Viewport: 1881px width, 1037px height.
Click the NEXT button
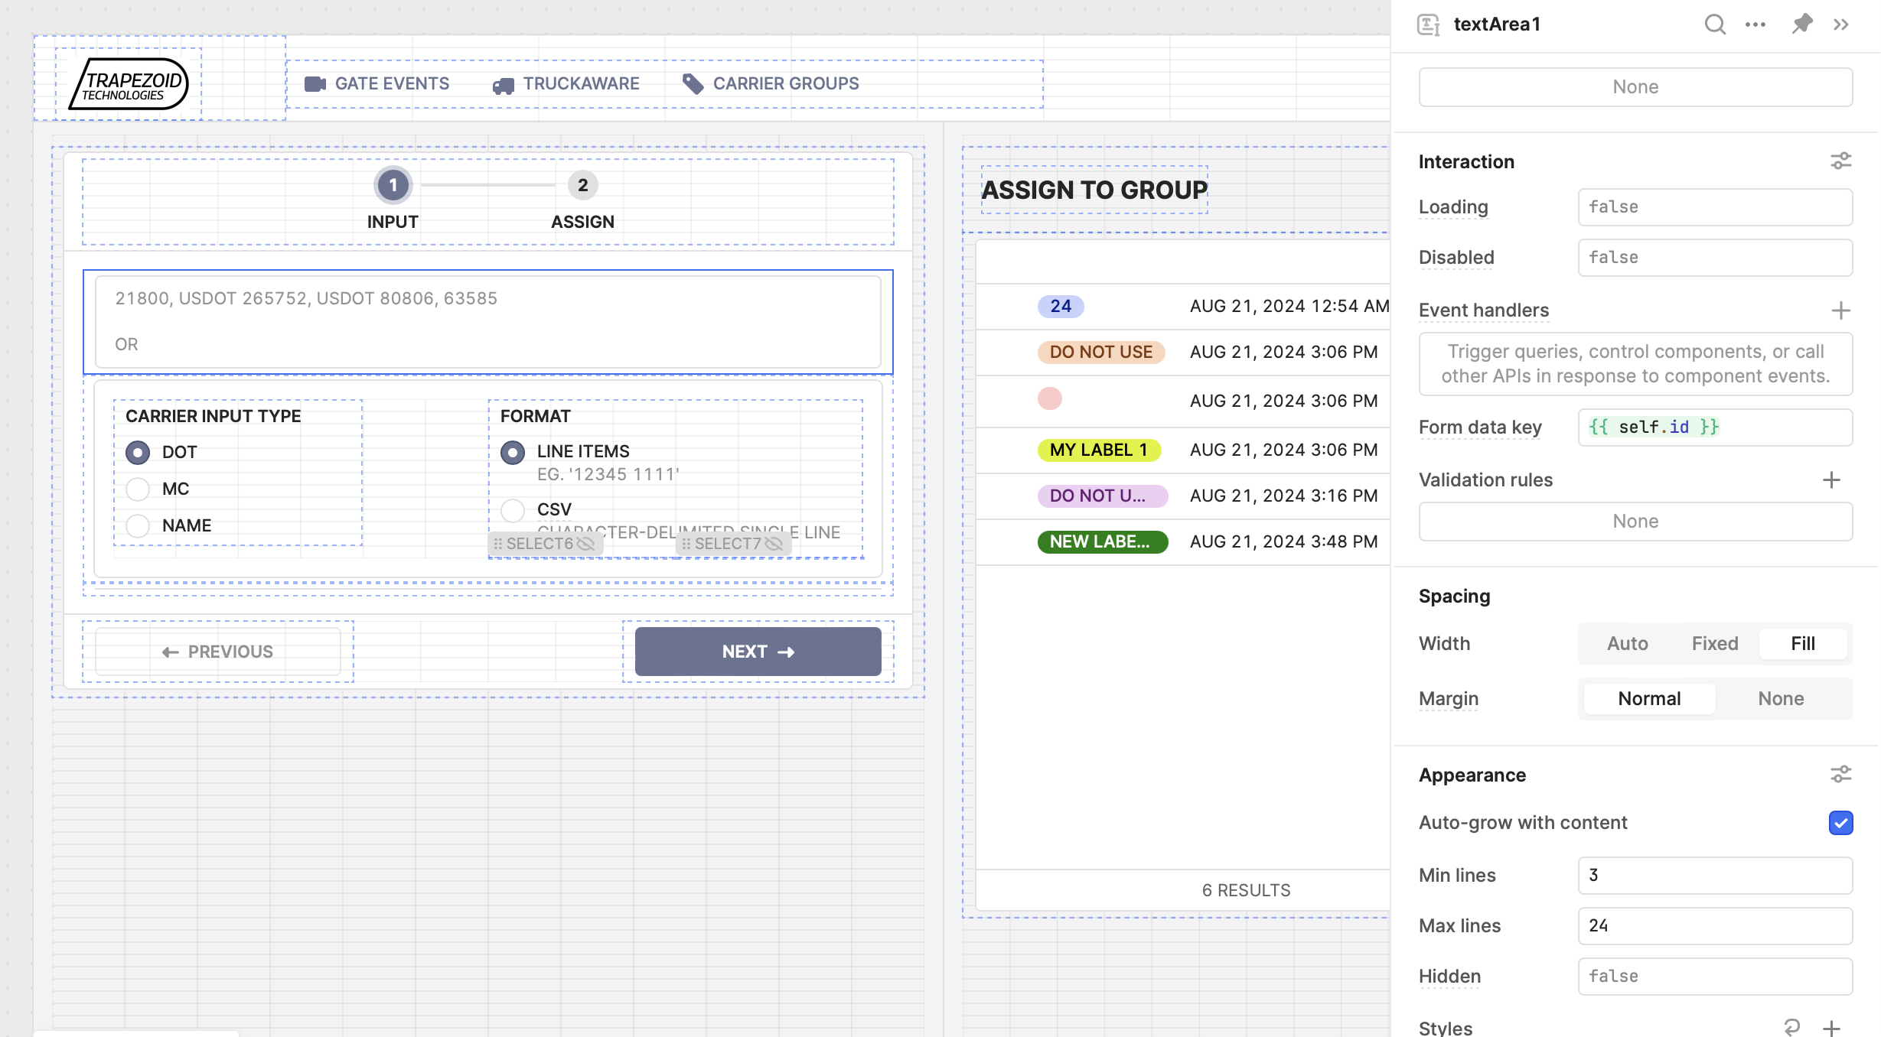tap(758, 652)
